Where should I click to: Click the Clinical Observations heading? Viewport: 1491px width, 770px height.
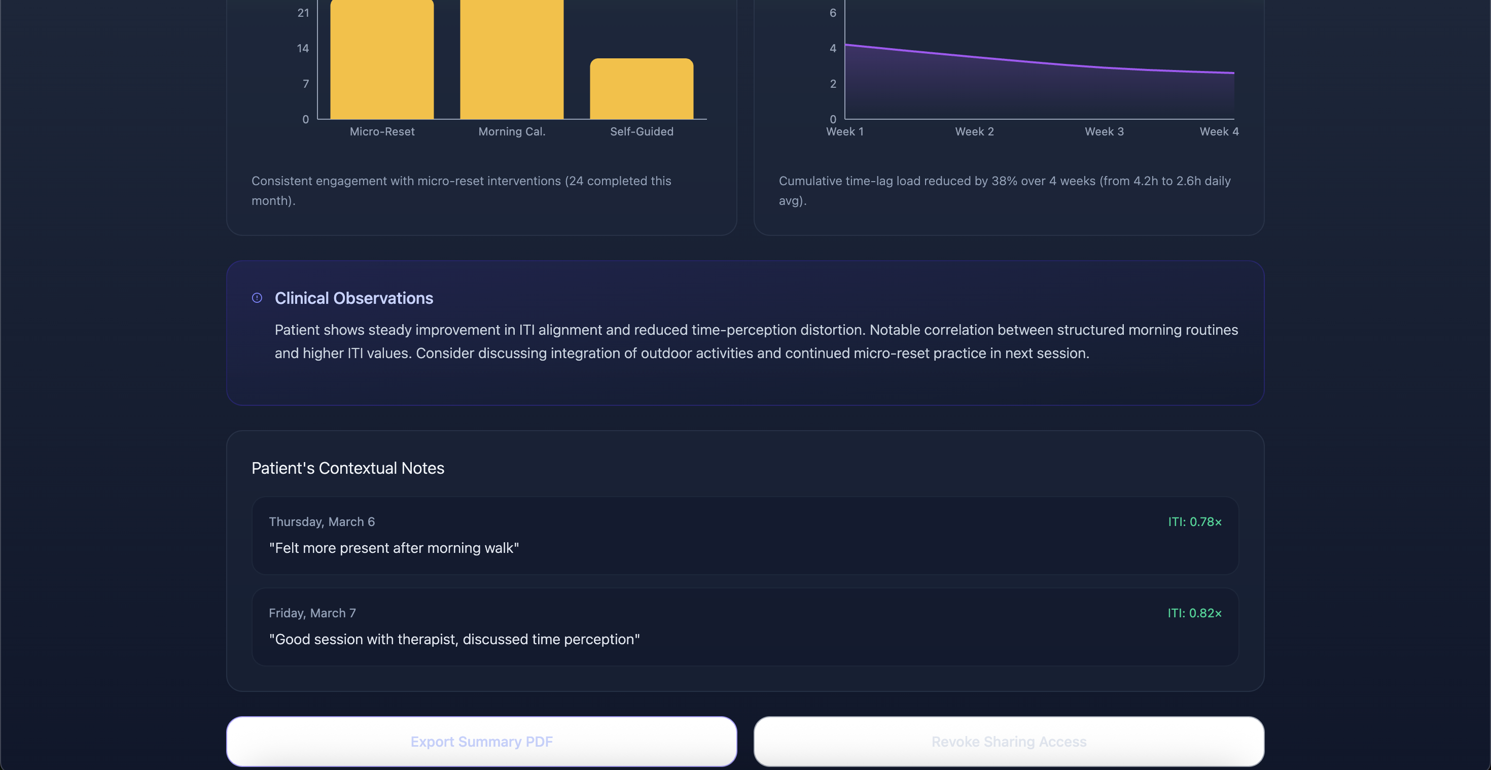point(353,298)
